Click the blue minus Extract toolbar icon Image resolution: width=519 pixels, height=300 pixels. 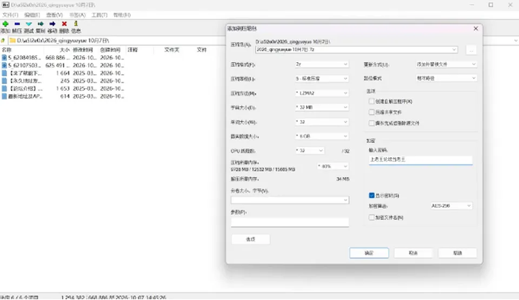(x=17, y=24)
